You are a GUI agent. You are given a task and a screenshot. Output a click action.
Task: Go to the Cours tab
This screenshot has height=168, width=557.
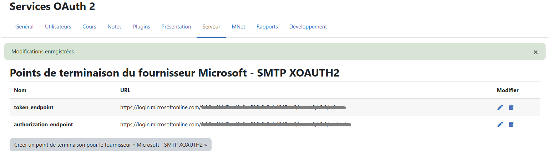point(89,27)
